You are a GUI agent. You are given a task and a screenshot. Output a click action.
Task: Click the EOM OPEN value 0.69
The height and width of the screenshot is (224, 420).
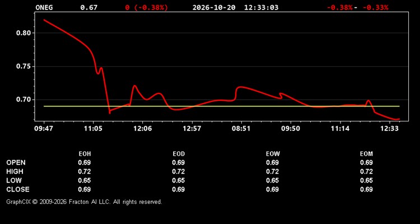[366, 162]
